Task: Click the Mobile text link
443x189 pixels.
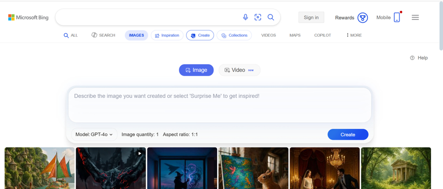Action: click(x=383, y=18)
